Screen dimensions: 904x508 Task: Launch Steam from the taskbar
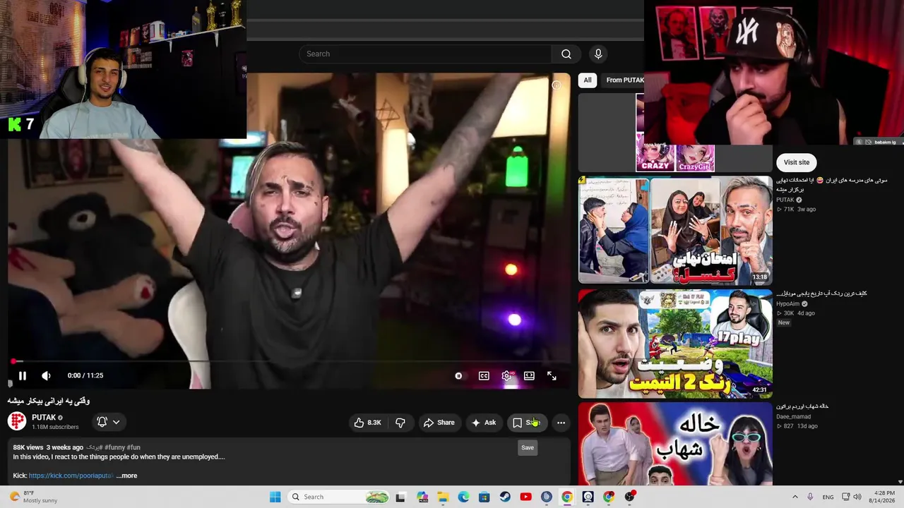pyautogui.click(x=505, y=497)
